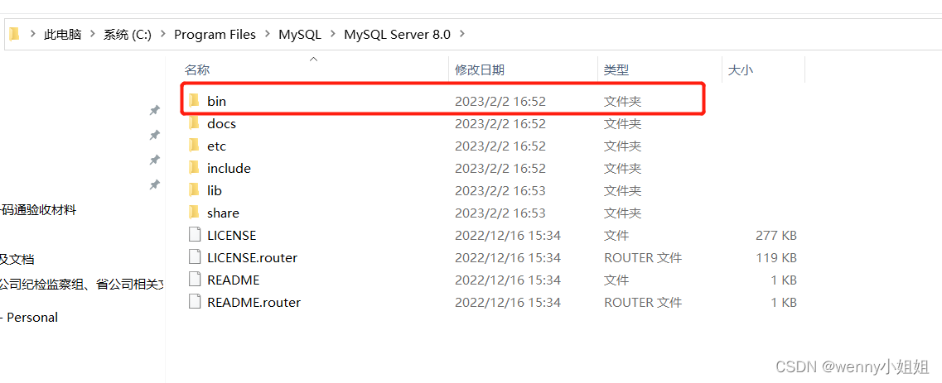The image size is (942, 383).
Task: Open the docs folder icon
Action: coord(193,123)
